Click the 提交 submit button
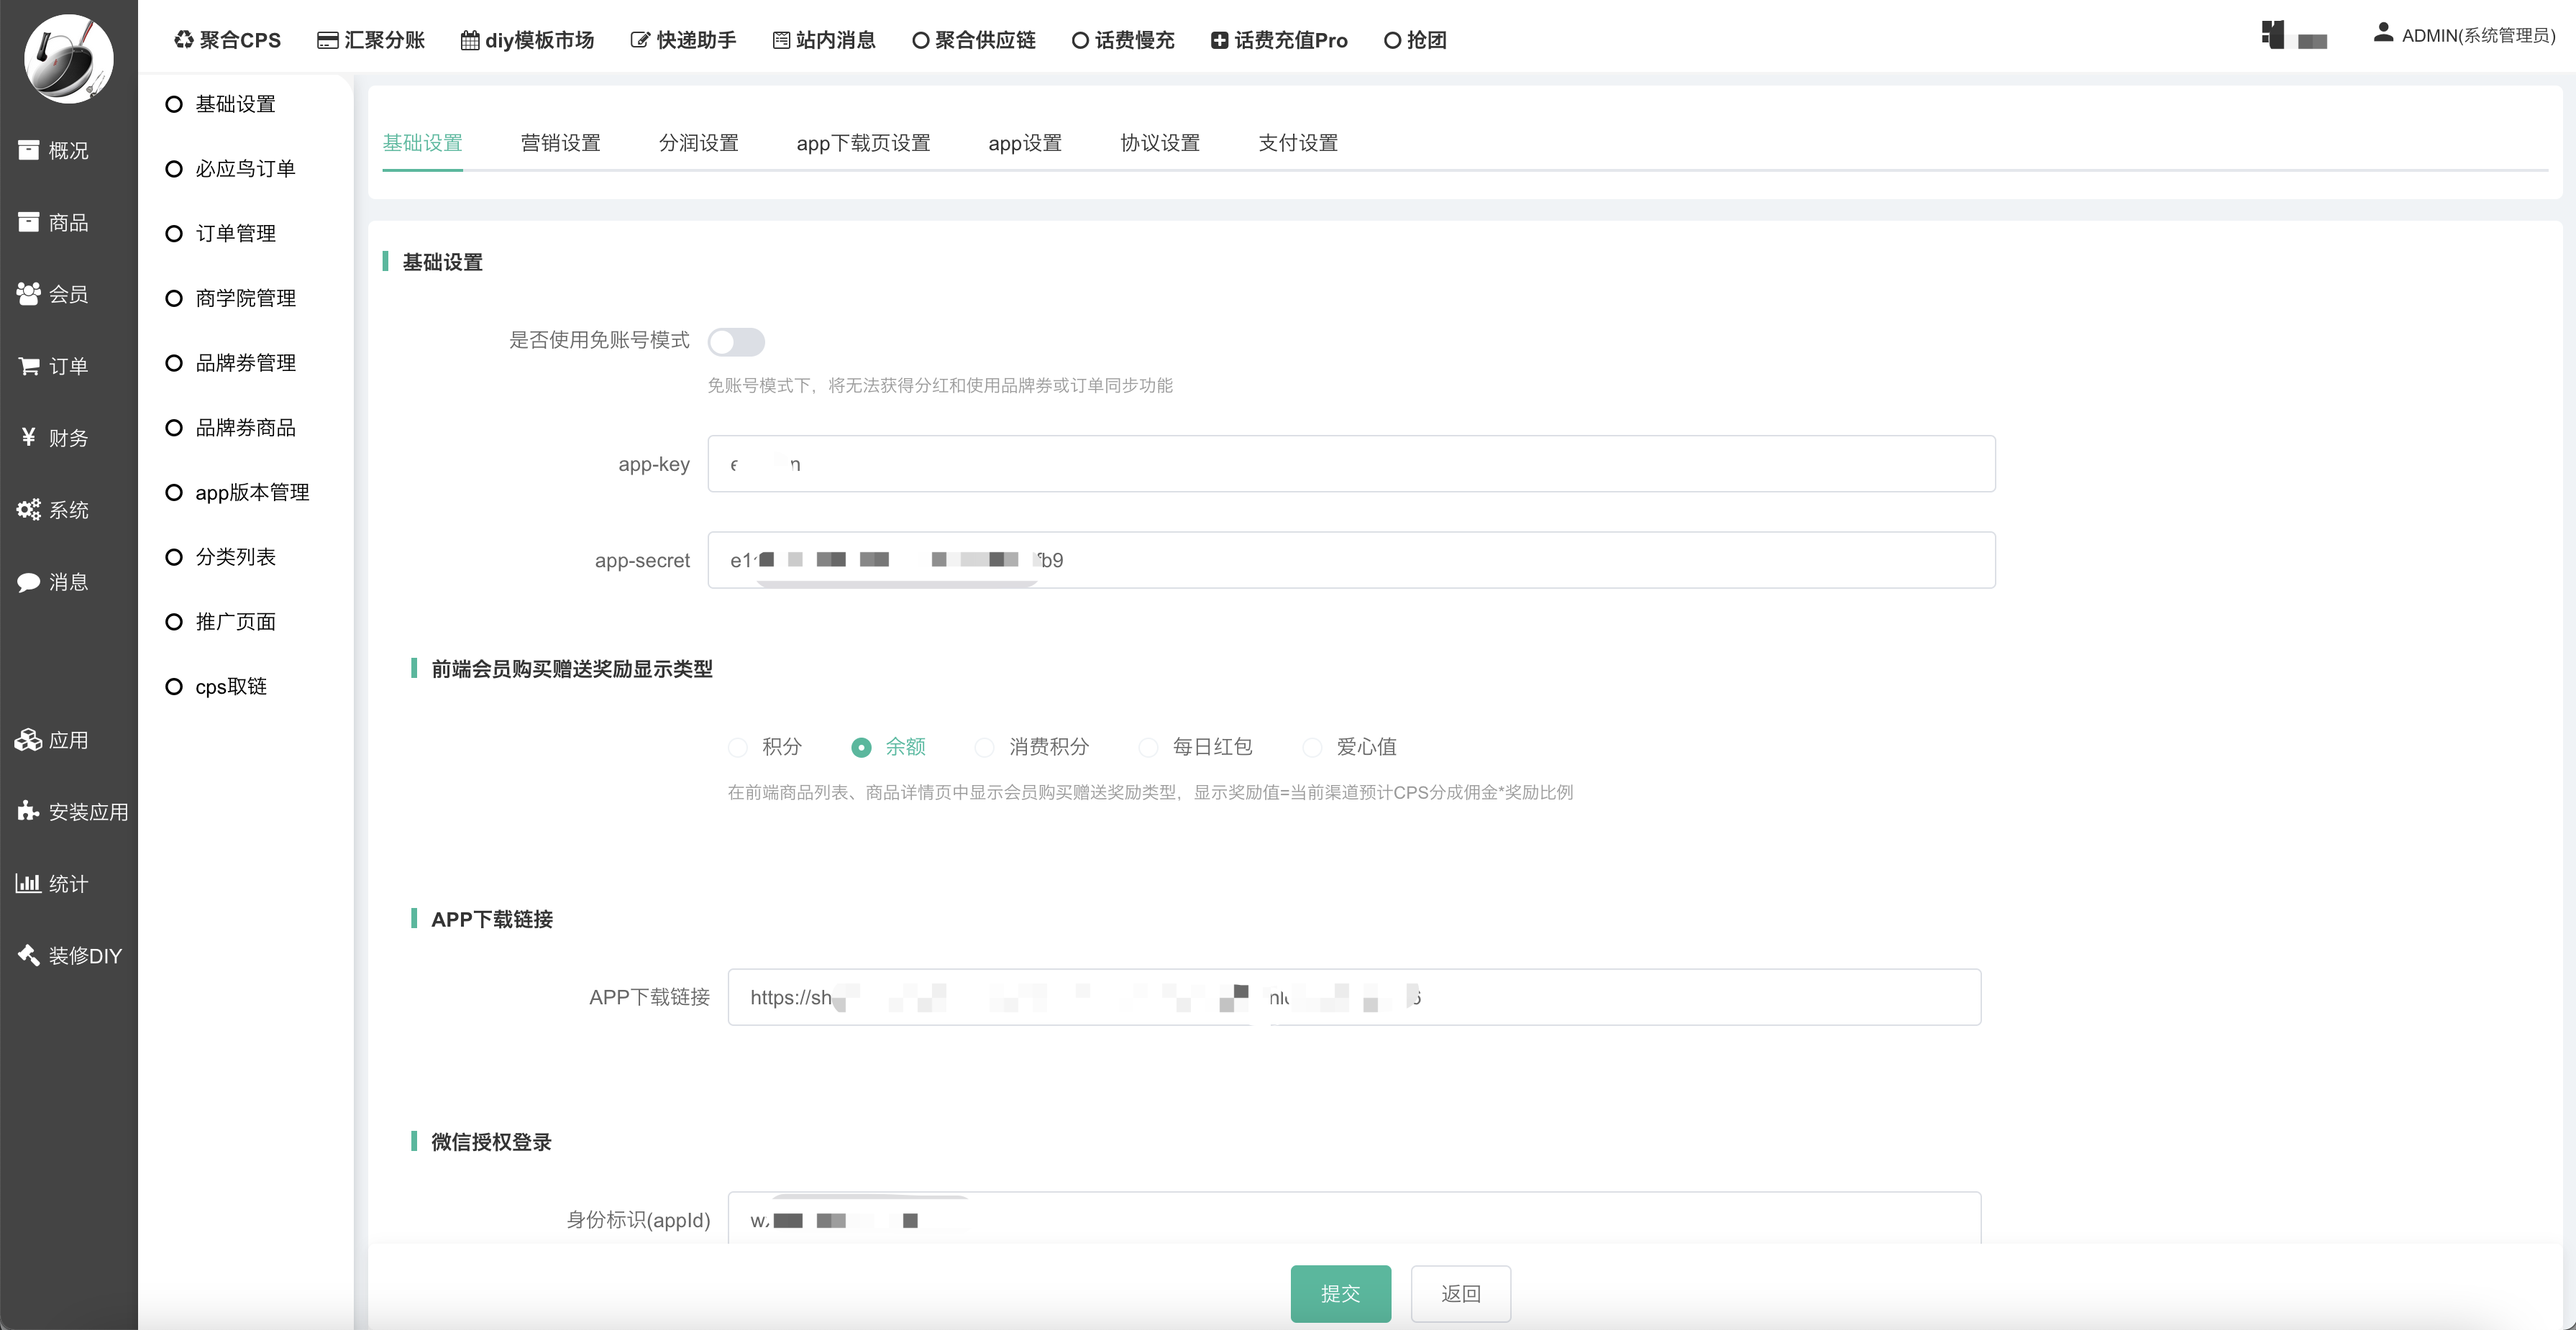 [1341, 1294]
